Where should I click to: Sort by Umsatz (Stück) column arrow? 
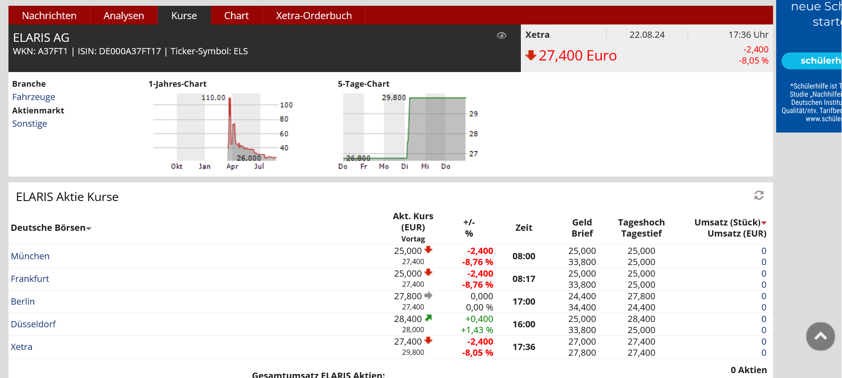764,223
